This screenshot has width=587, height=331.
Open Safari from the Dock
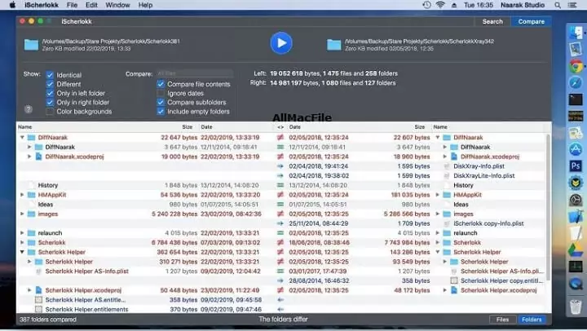coord(576,82)
